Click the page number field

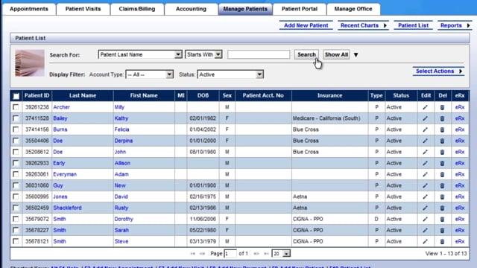tap(230, 253)
